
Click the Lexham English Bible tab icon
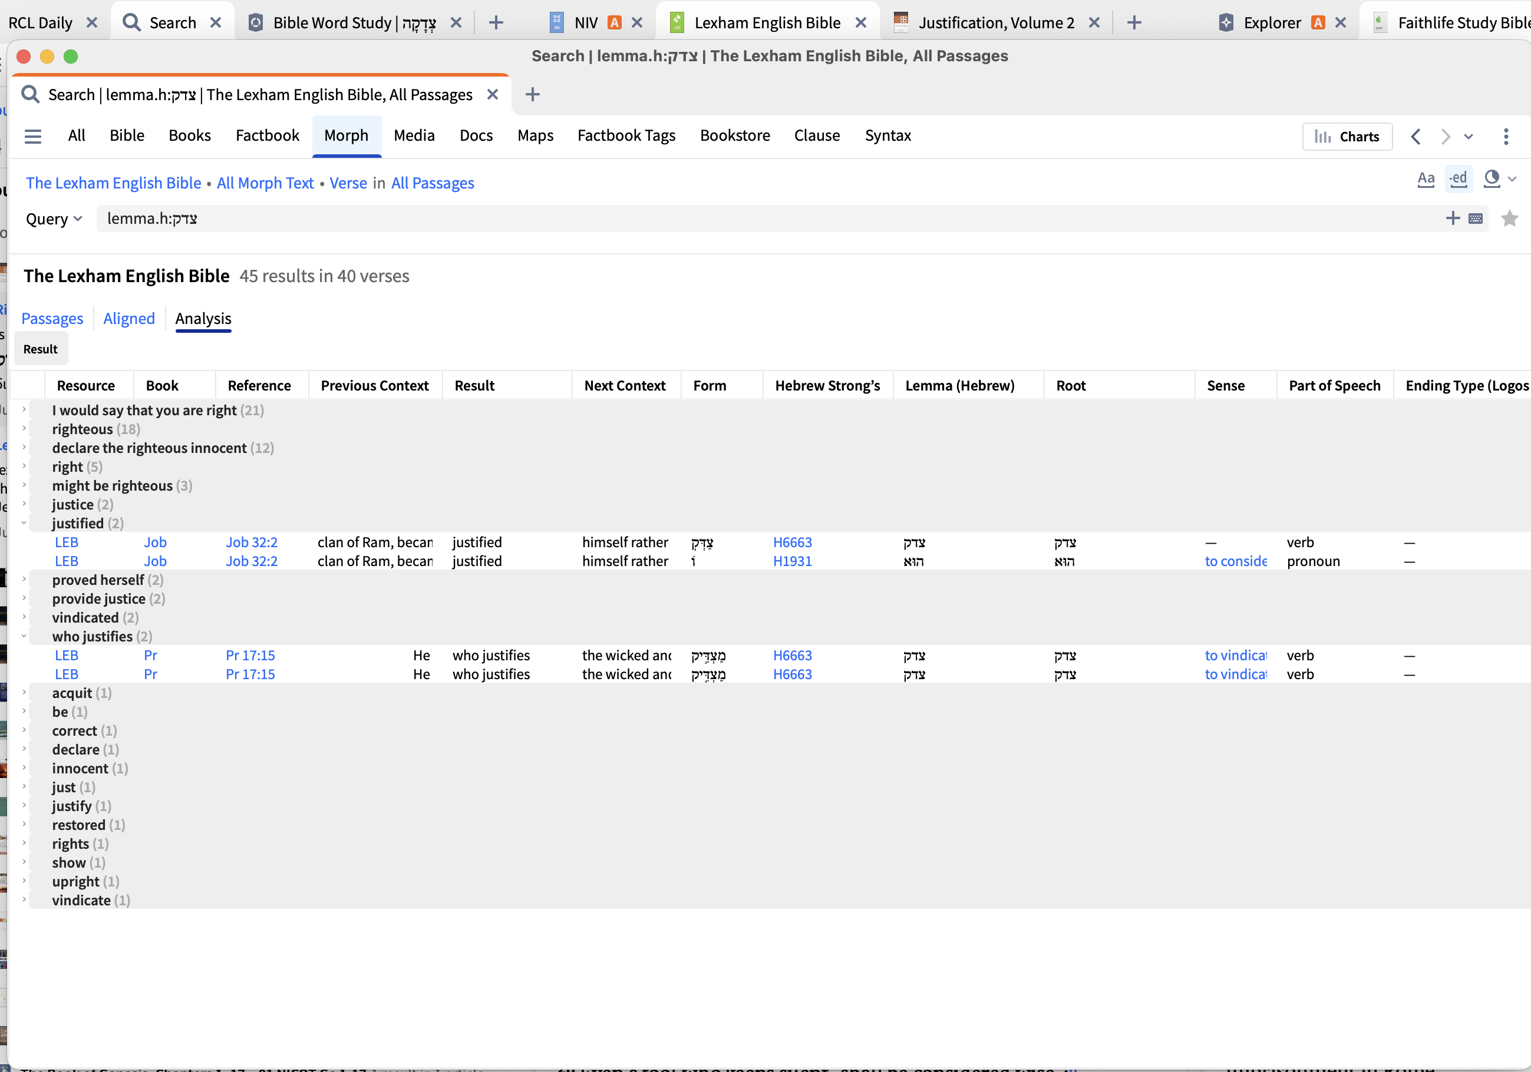(x=677, y=22)
